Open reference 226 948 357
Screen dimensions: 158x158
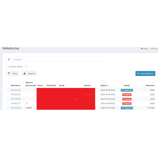[x=15, y=103]
